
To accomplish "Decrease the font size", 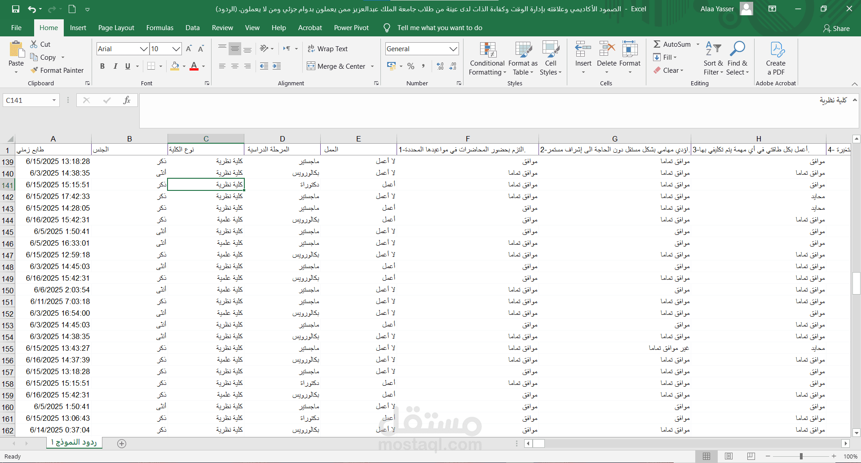I will tap(201, 49).
